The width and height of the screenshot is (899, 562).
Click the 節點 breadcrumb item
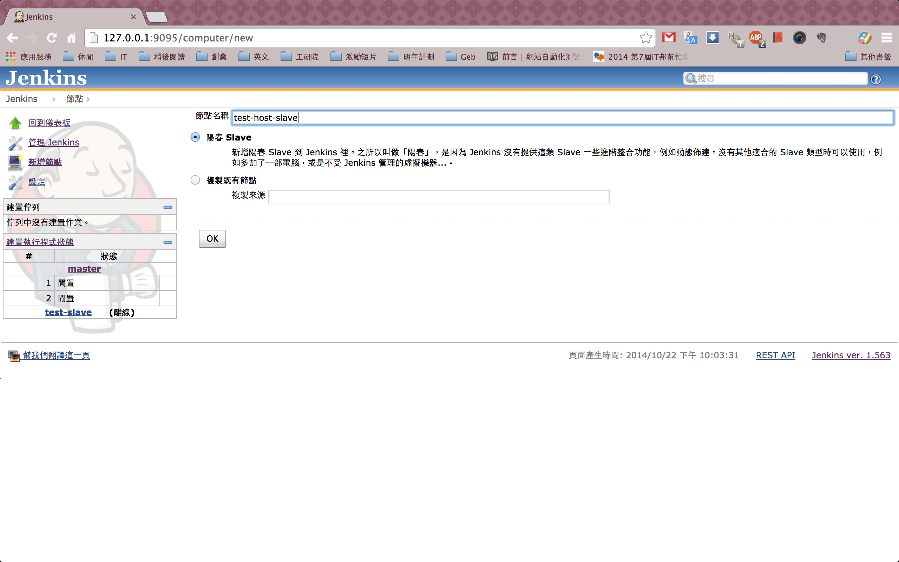(x=75, y=99)
